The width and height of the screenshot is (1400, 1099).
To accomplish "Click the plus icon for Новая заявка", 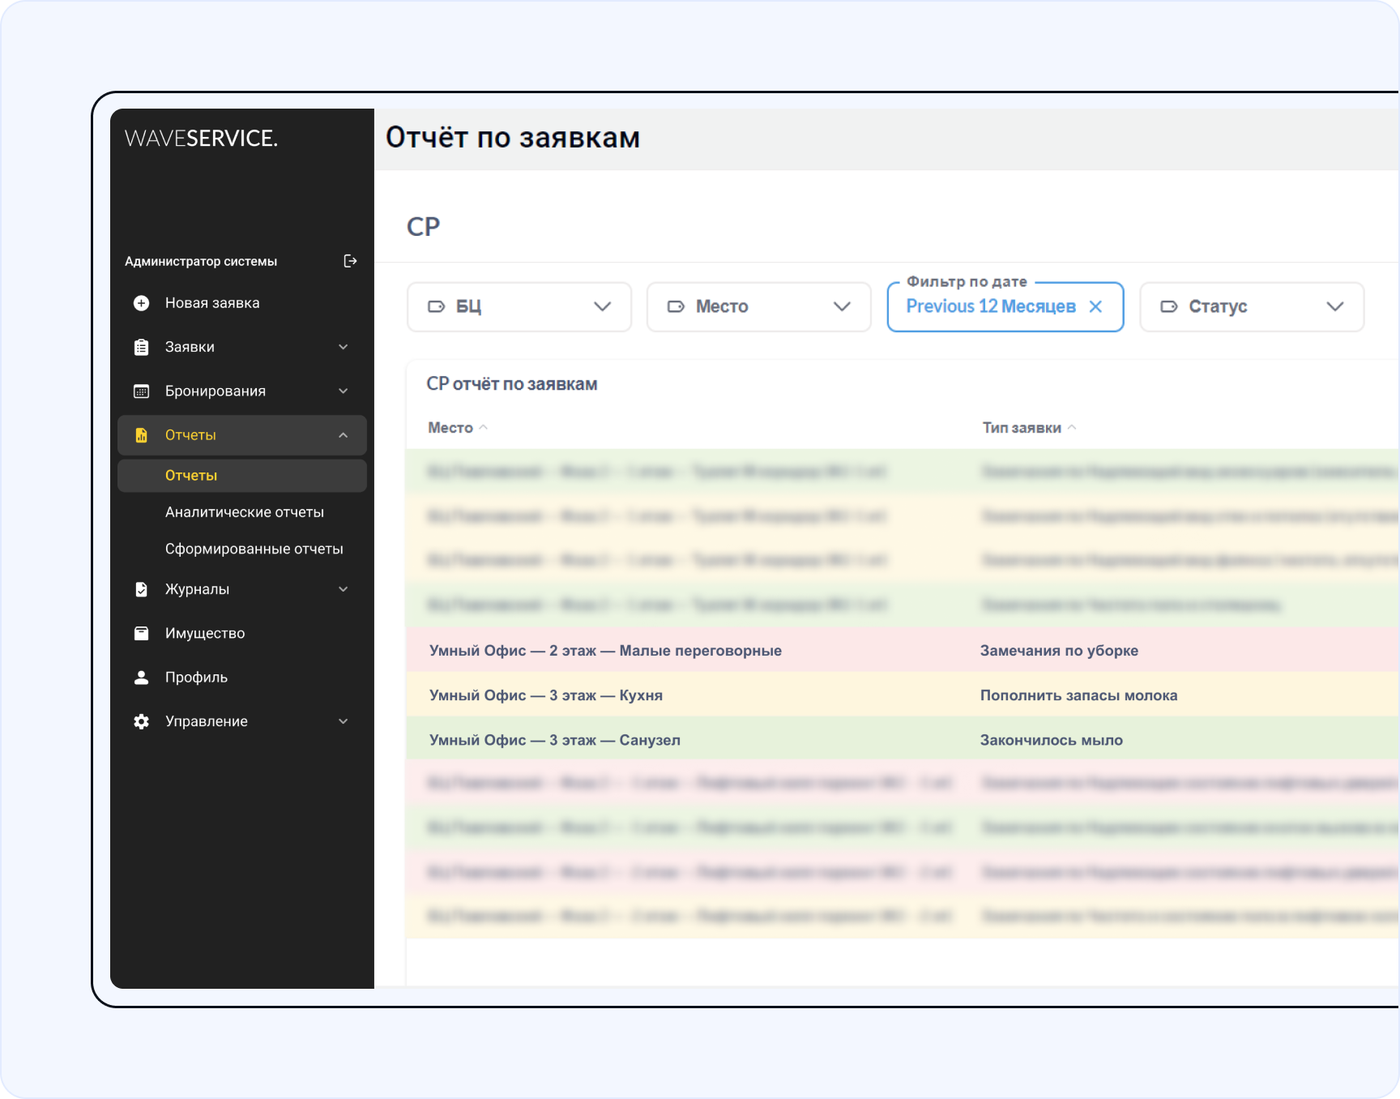I will [x=142, y=303].
